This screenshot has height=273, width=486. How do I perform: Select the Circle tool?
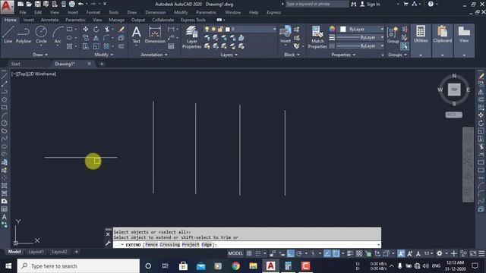41,34
